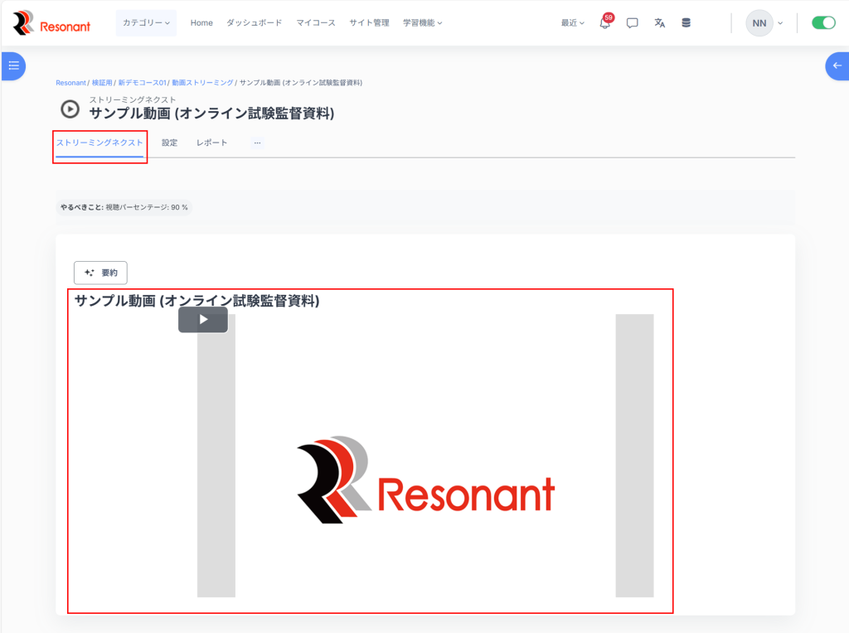Screen dimensions: 849x633
Task: Switch to the 設定 tab
Action: pos(169,143)
